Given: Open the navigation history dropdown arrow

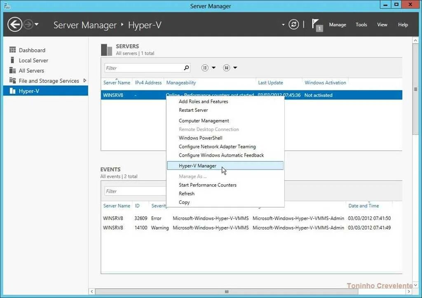Looking at the screenshot, I should pyautogui.click(x=37, y=24).
